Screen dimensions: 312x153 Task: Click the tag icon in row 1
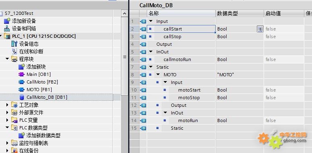[x=143, y=21]
